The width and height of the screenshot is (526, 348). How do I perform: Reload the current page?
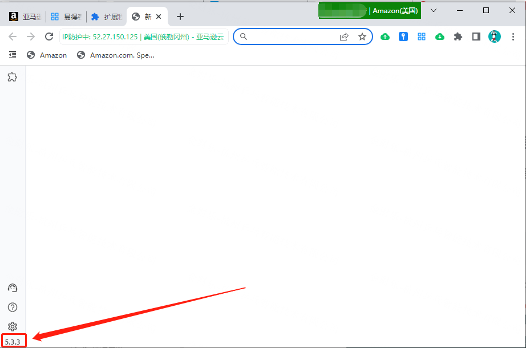point(49,37)
